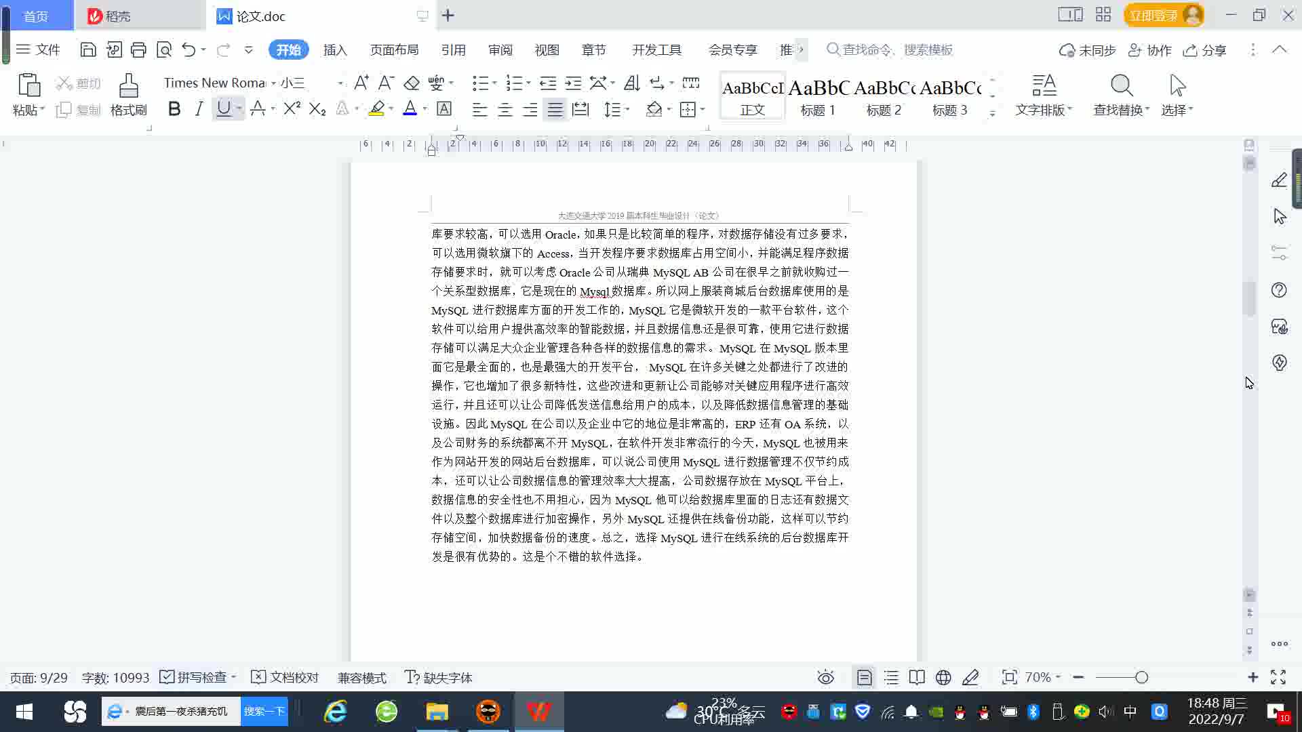
Task: Decrease paragraph indent
Action: 548,83
